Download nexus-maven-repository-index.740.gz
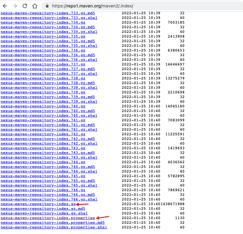The image size is (243, 234). click(x=43, y=106)
